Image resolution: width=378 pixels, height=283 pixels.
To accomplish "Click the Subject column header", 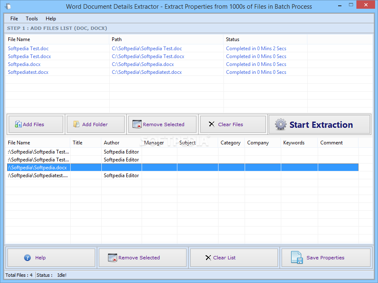I will (198, 143).
